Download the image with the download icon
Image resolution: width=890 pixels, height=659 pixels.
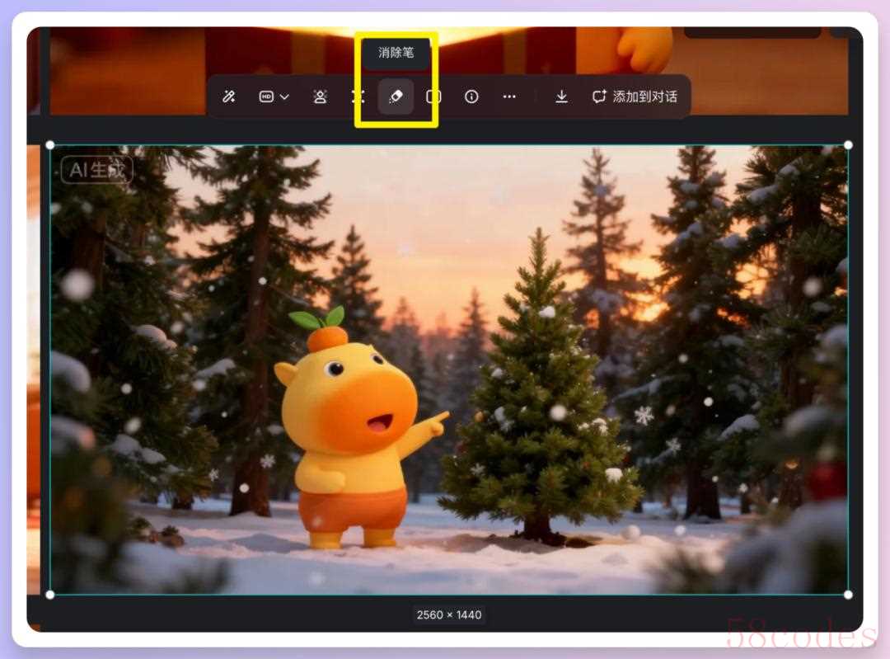click(x=561, y=96)
